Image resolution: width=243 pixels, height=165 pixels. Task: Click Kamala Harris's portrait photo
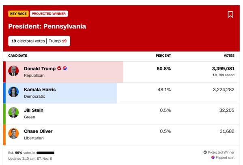(x=13, y=92)
